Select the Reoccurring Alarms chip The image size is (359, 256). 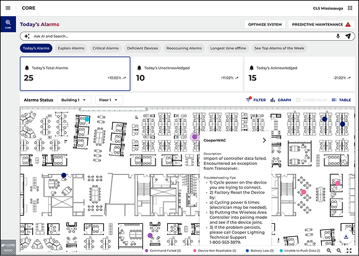[184, 48]
